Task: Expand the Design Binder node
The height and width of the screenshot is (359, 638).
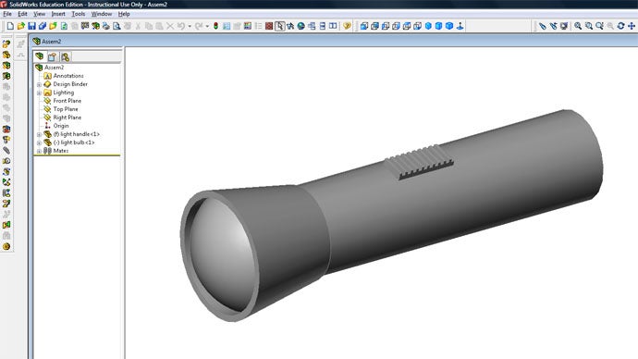Action: (x=39, y=85)
